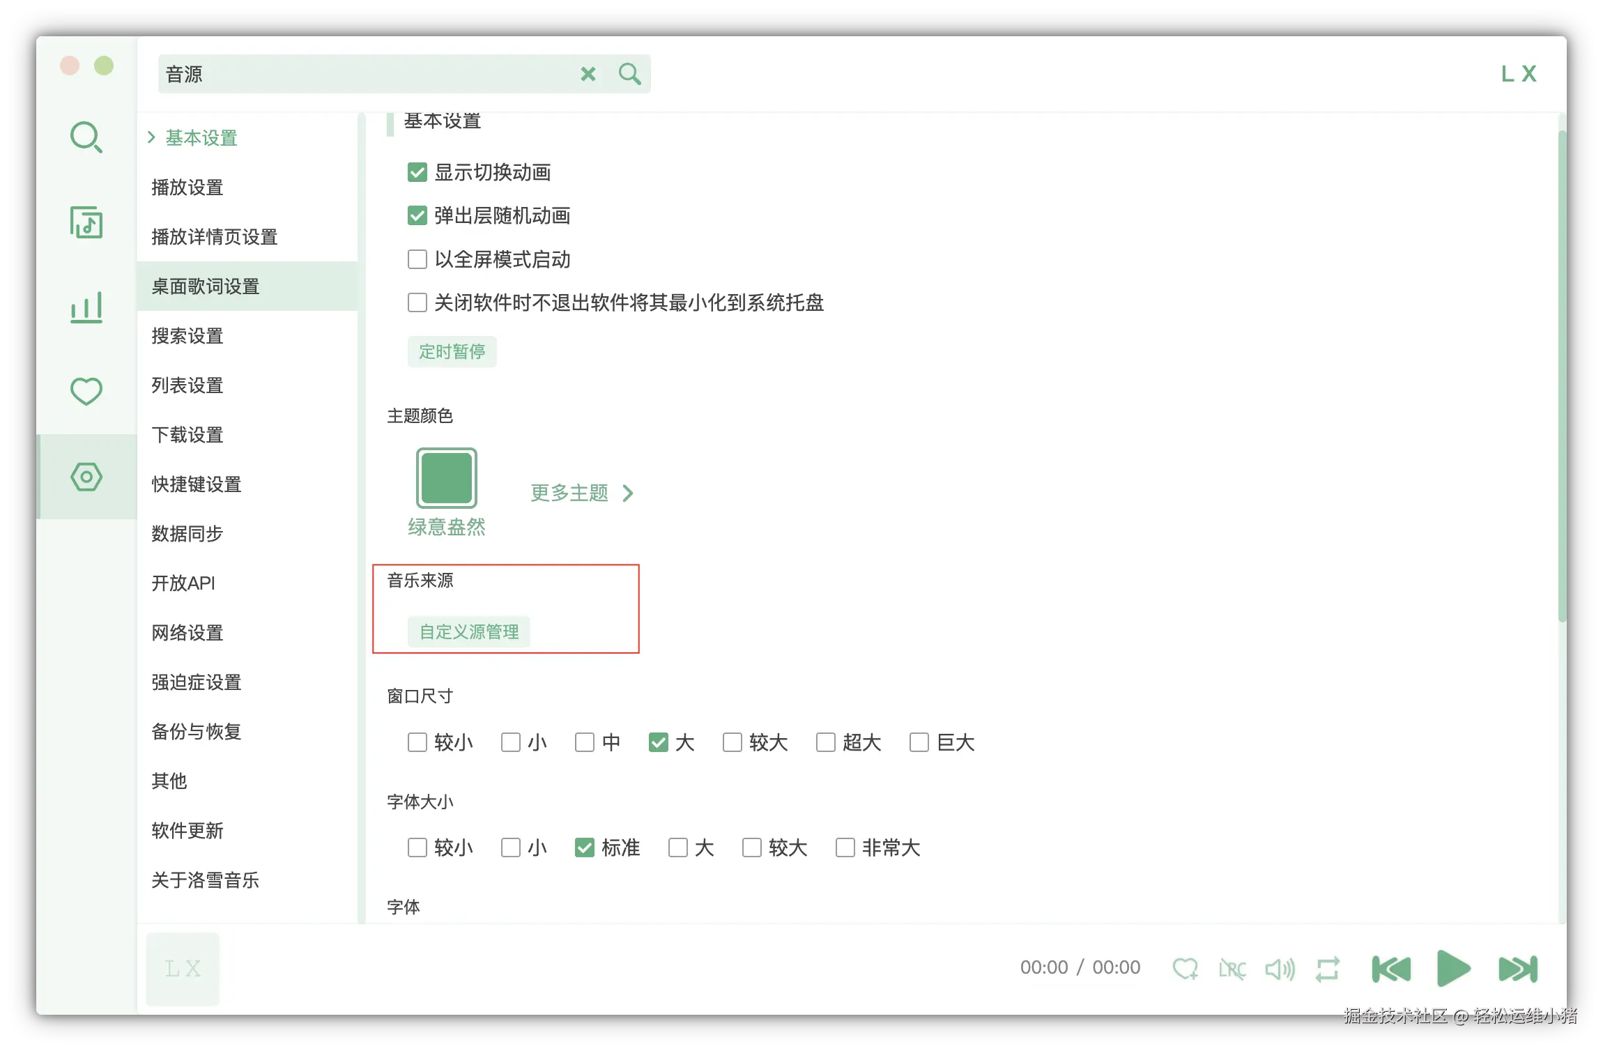Click the 绿意盎然 theme color swatch

446,478
